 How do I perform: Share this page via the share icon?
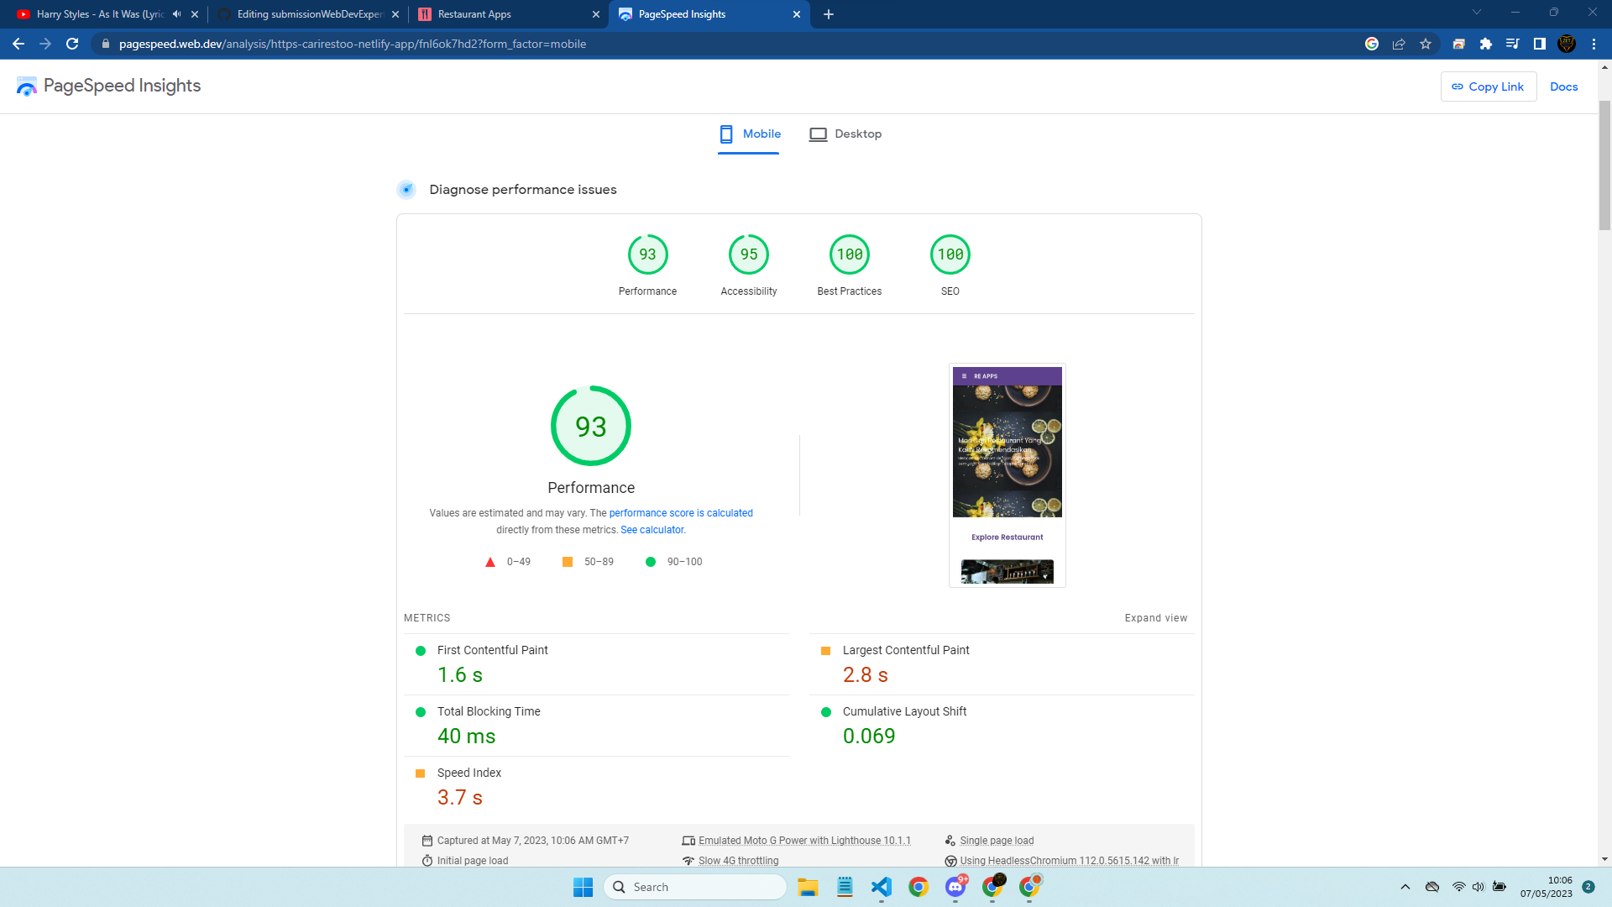1399,44
